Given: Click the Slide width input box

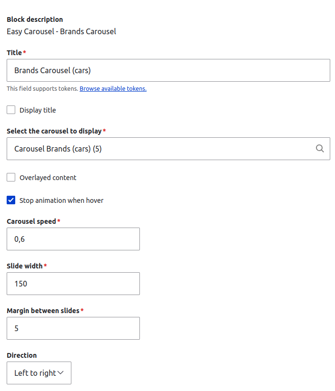Looking at the screenshot, I should (73, 284).
